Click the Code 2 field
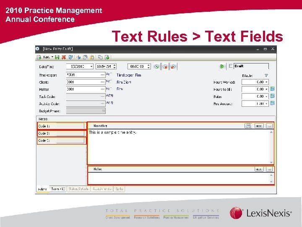Image resolution: width=302 pixels, height=227 pixels. click(70, 133)
